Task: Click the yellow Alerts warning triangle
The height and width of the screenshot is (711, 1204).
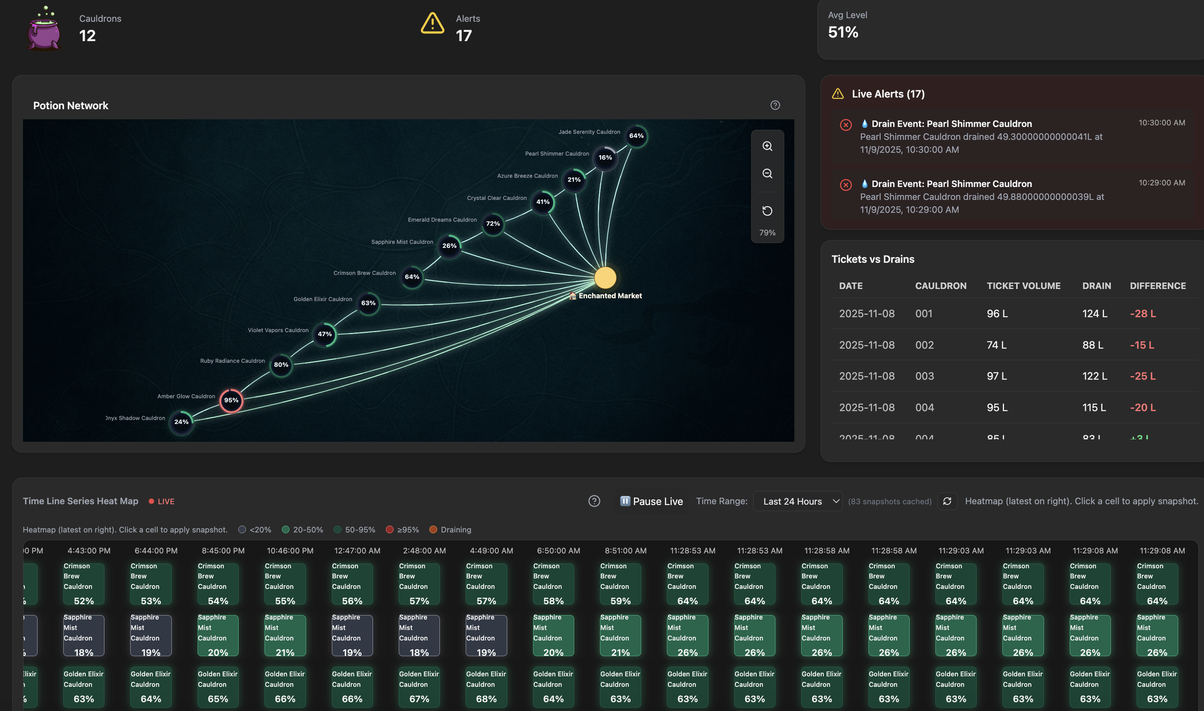Action: point(432,23)
